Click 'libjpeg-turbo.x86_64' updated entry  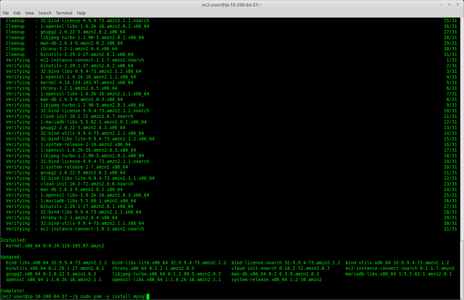[166, 274]
